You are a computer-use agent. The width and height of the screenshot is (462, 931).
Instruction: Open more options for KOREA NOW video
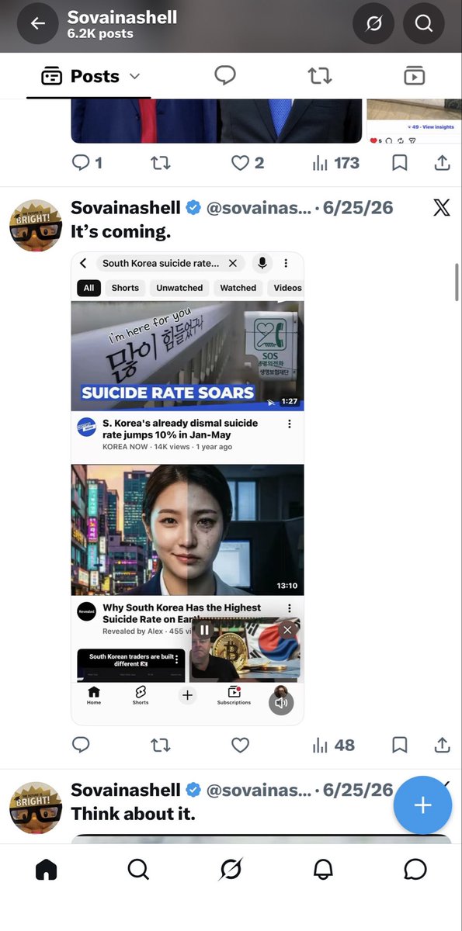(x=290, y=424)
